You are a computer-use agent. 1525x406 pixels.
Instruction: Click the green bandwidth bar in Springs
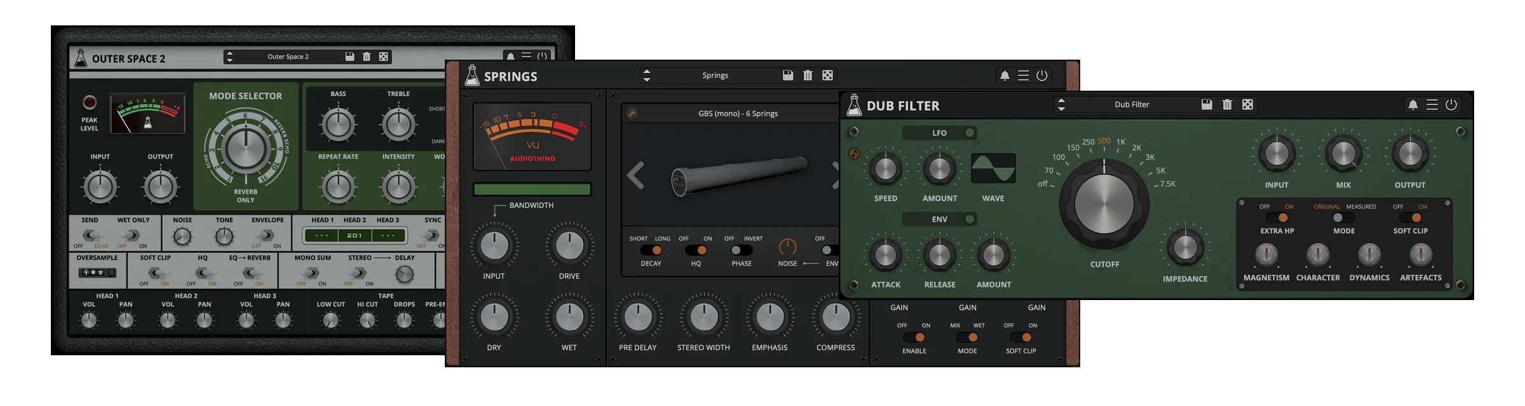point(532,189)
